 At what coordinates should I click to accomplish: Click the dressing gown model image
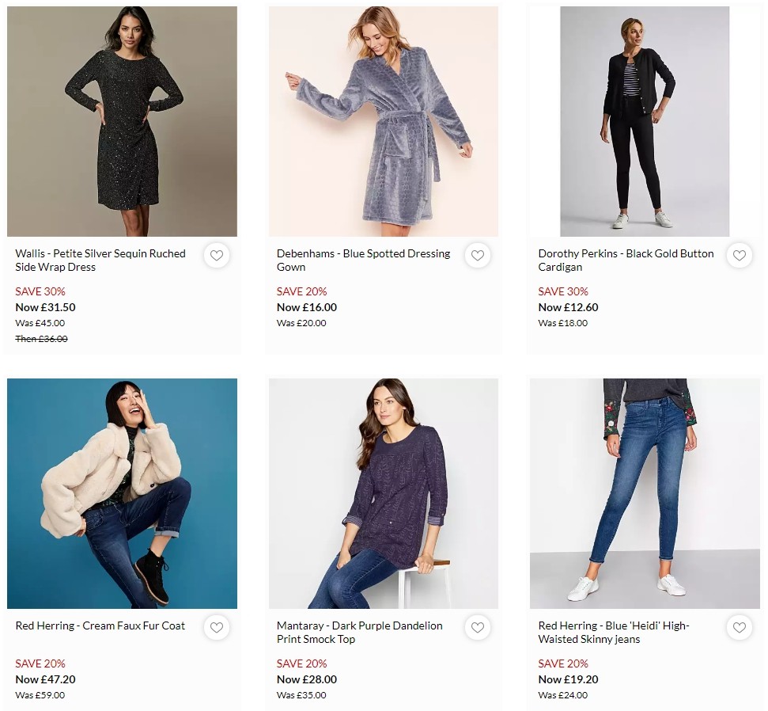click(x=384, y=121)
